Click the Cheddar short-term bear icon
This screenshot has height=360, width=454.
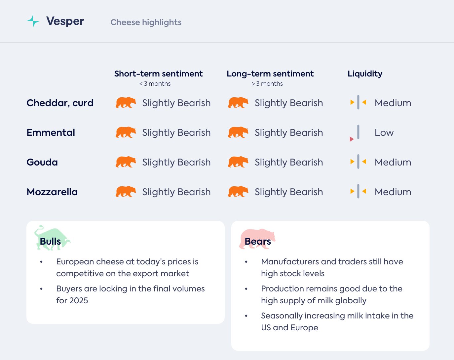coord(126,103)
